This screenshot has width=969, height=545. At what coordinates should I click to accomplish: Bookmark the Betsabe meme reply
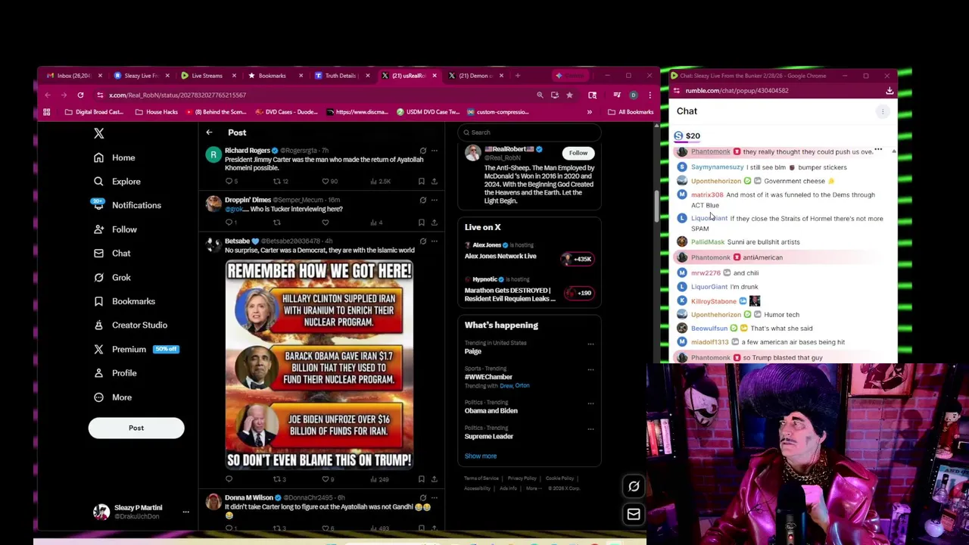[x=422, y=479]
